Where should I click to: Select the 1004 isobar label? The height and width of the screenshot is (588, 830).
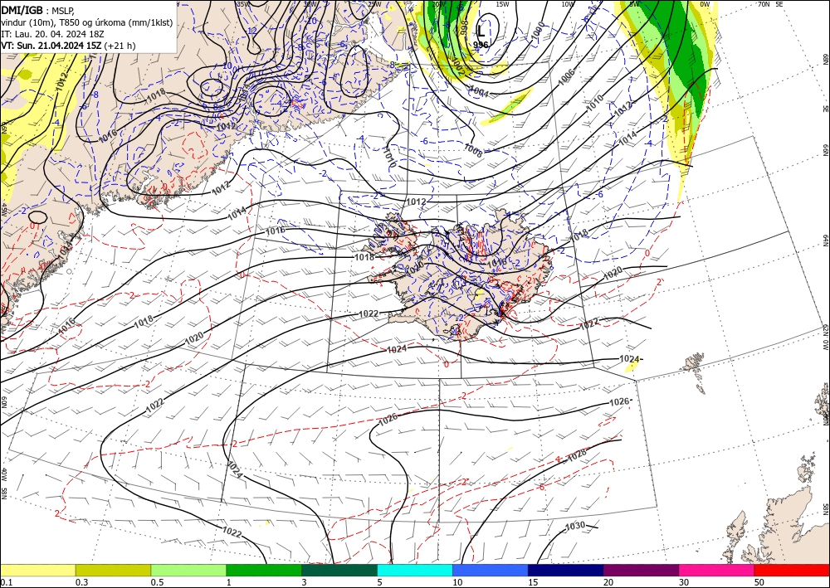click(x=479, y=91)
